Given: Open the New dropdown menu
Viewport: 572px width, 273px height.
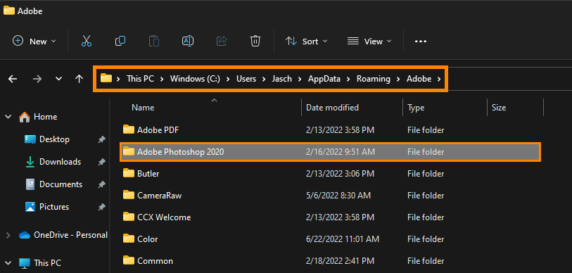Looking at the screenshot, I should click(x=34, y=42).
